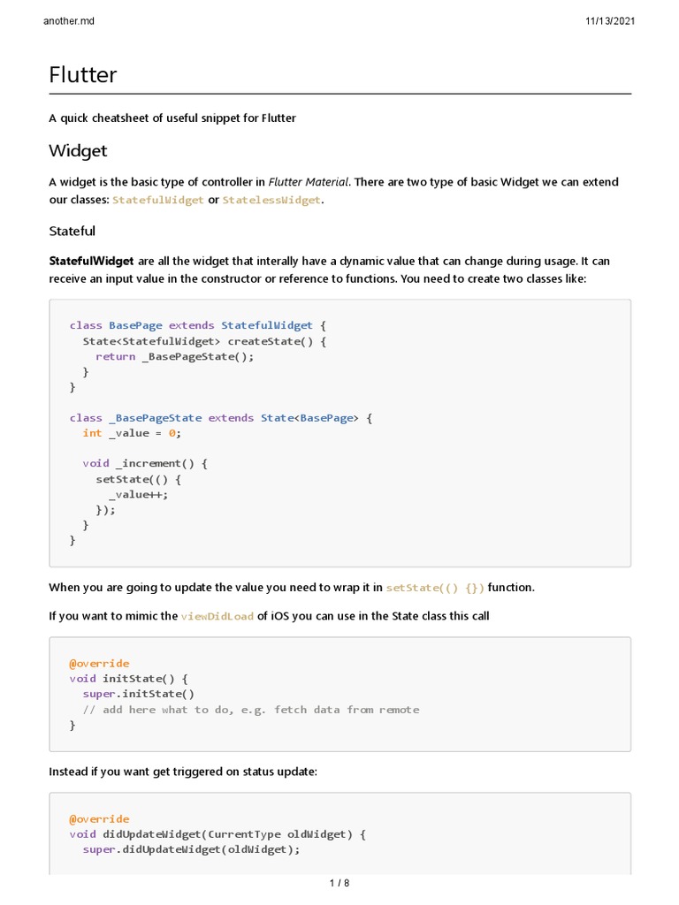Click the "return _BasePageState();" code line

tap(174, 356)
